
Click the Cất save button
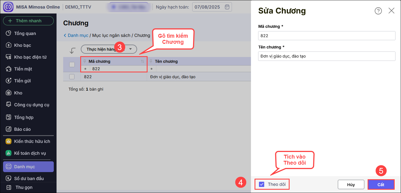click(x=381, y=184)
